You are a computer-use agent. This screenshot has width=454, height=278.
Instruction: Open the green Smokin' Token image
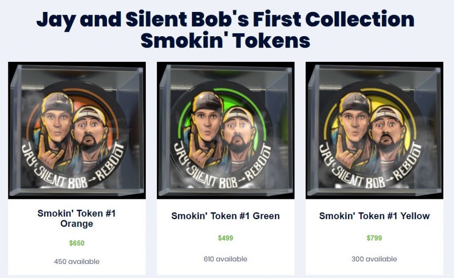[x=226, y=130]
